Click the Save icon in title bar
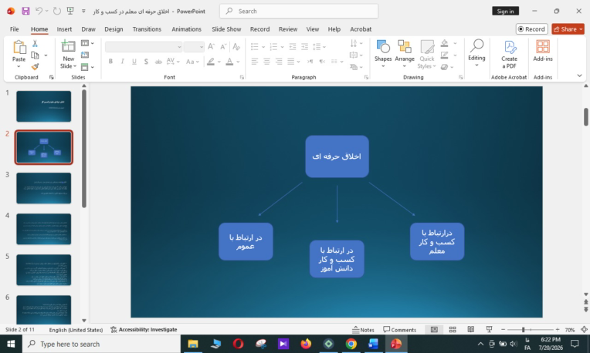590x353 pixels. (25, 11)
